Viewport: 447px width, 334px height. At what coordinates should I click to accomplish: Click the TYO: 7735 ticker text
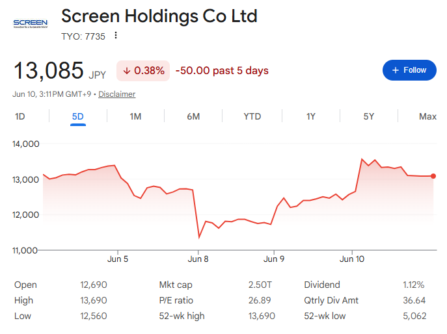tap(83, 36)
